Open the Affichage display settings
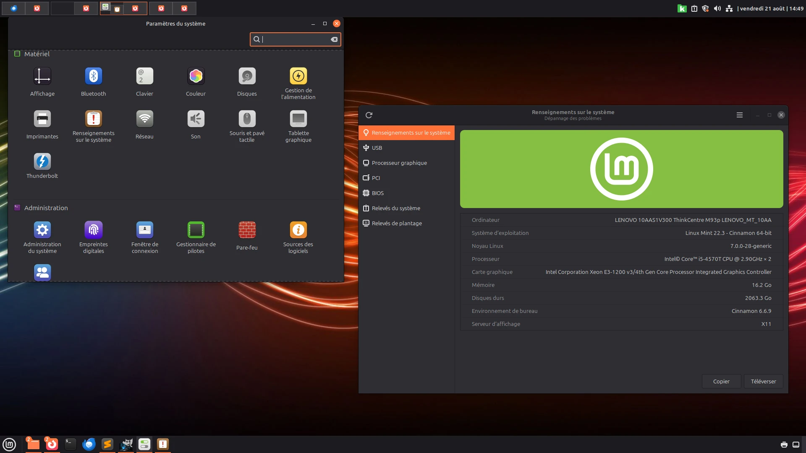This screenshot has height=453, width=806. (42, 82)
